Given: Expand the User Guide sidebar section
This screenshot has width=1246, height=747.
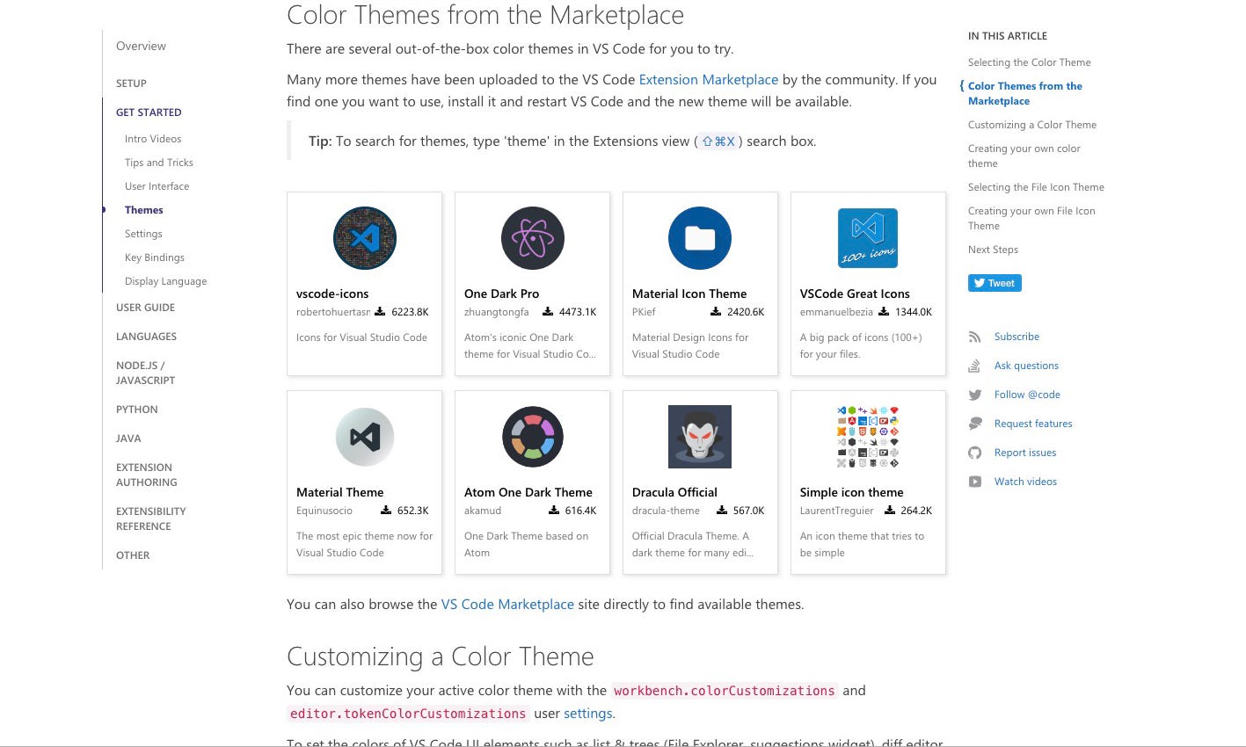Looking at the screenshot, I should [x=145, y=308].
